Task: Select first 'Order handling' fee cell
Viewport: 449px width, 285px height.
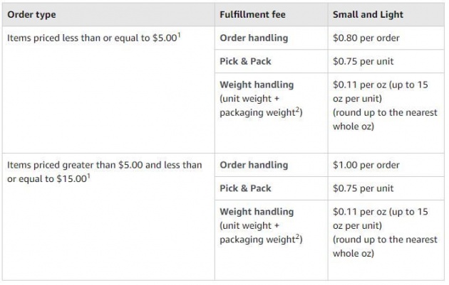Action: click(271, 38)
